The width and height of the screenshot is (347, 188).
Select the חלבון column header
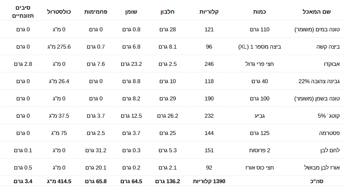pos(168,12)
